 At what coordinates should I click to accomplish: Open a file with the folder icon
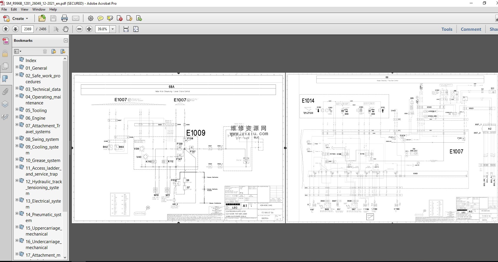click(42, 19)
